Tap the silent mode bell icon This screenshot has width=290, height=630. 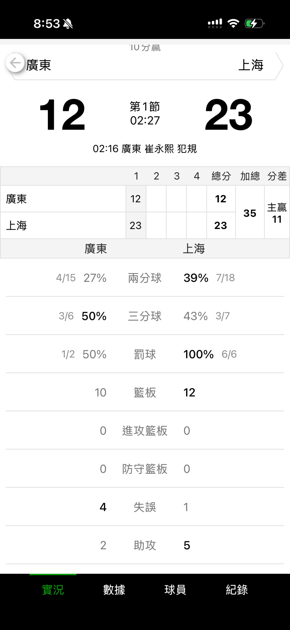click(x=68, y=24)
